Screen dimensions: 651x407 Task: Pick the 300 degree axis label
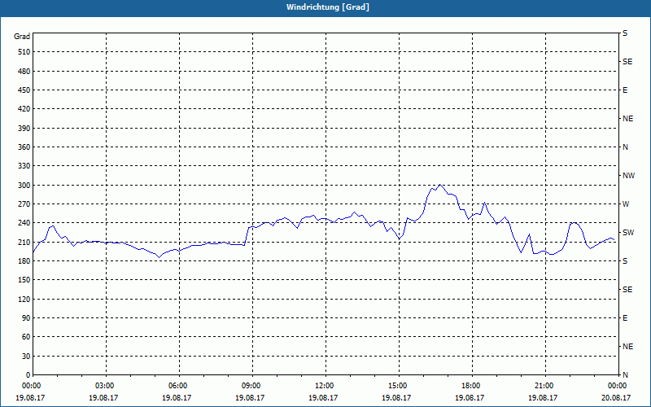coord(24,186)
